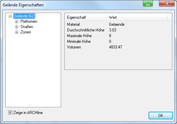Click the Wert column header

tap(137, 17)
